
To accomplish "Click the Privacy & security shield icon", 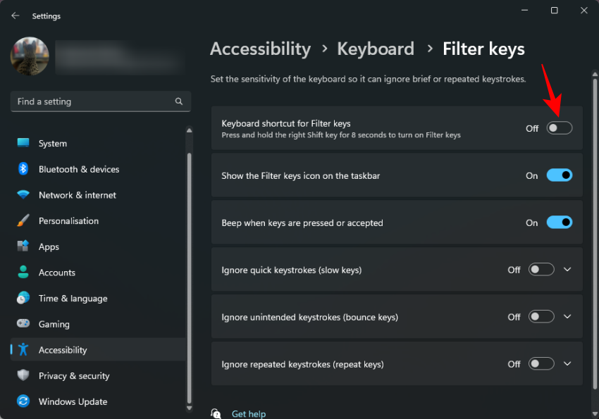I will tap(22, 375).
